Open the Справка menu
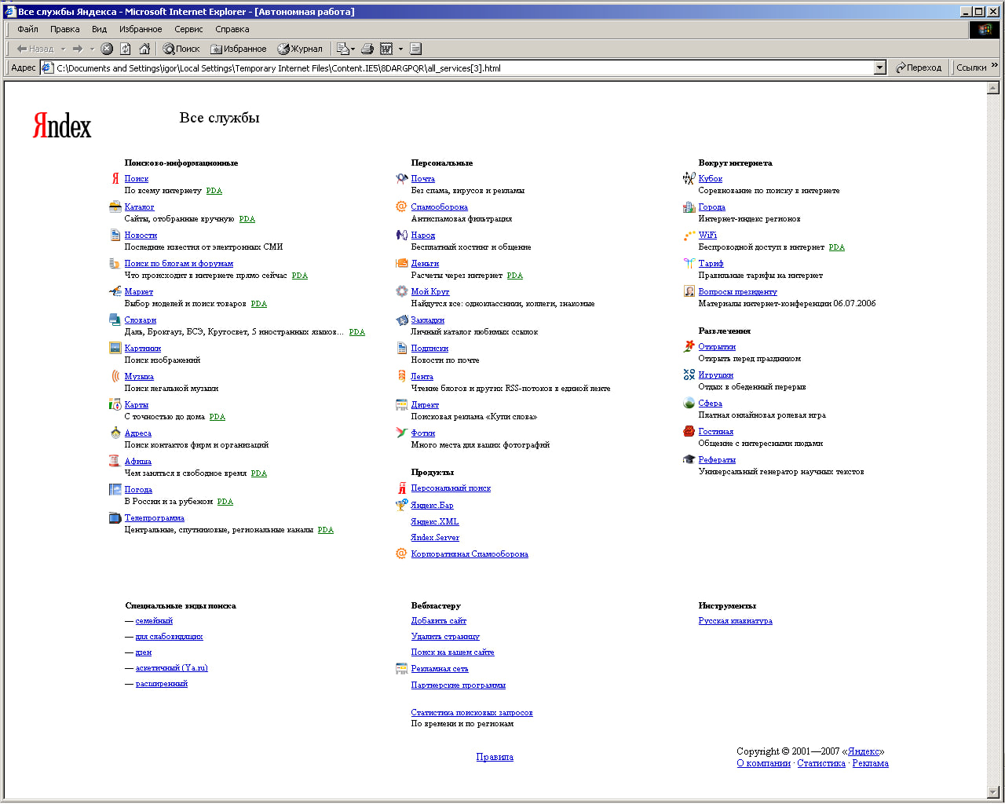The image size is (1005, 804). [232, 29]
